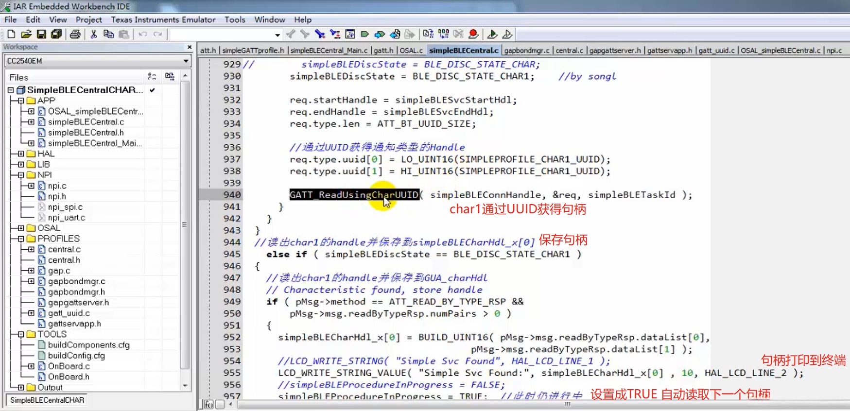Click the Open File toolbar icon
This screenshot has width=850, height=411.
[x=26, y=34]
